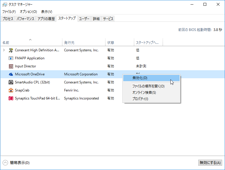Select the Input Director row name

coord(25,66)
